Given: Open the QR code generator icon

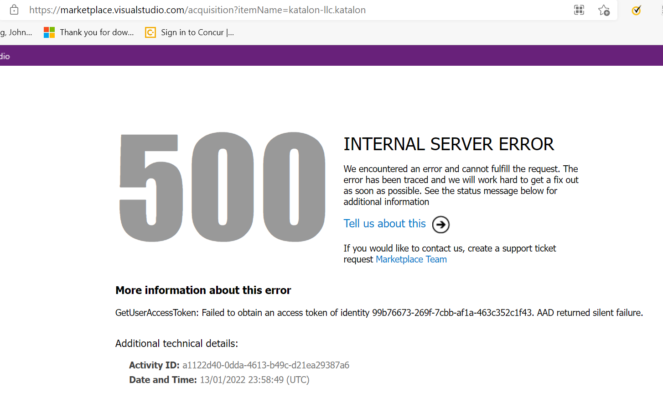Looking at the screenshot, I should [x=579, y=10].
